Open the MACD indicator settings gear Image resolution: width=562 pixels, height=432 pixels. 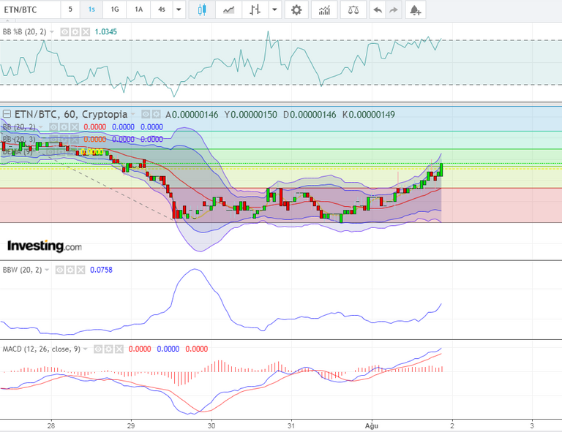(x=108, y=349)
